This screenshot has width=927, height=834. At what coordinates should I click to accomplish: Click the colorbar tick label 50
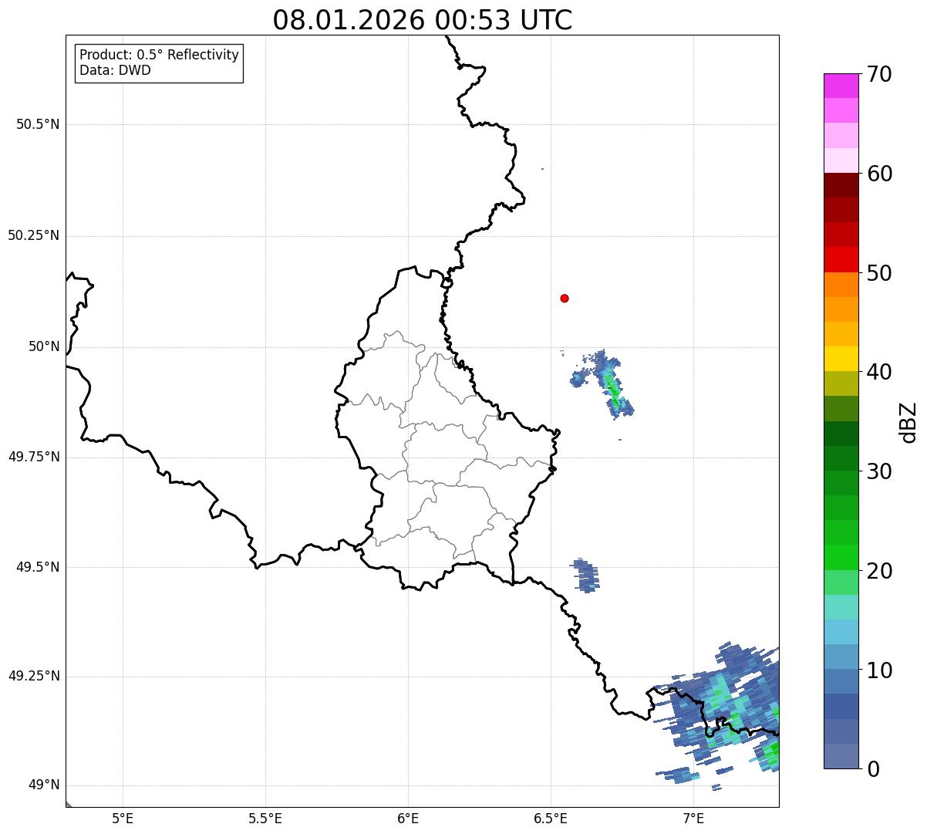coord(879,273)
